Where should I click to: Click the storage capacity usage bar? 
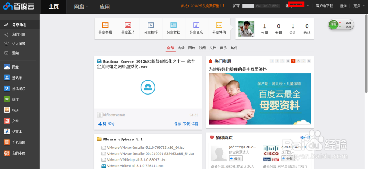261,6
